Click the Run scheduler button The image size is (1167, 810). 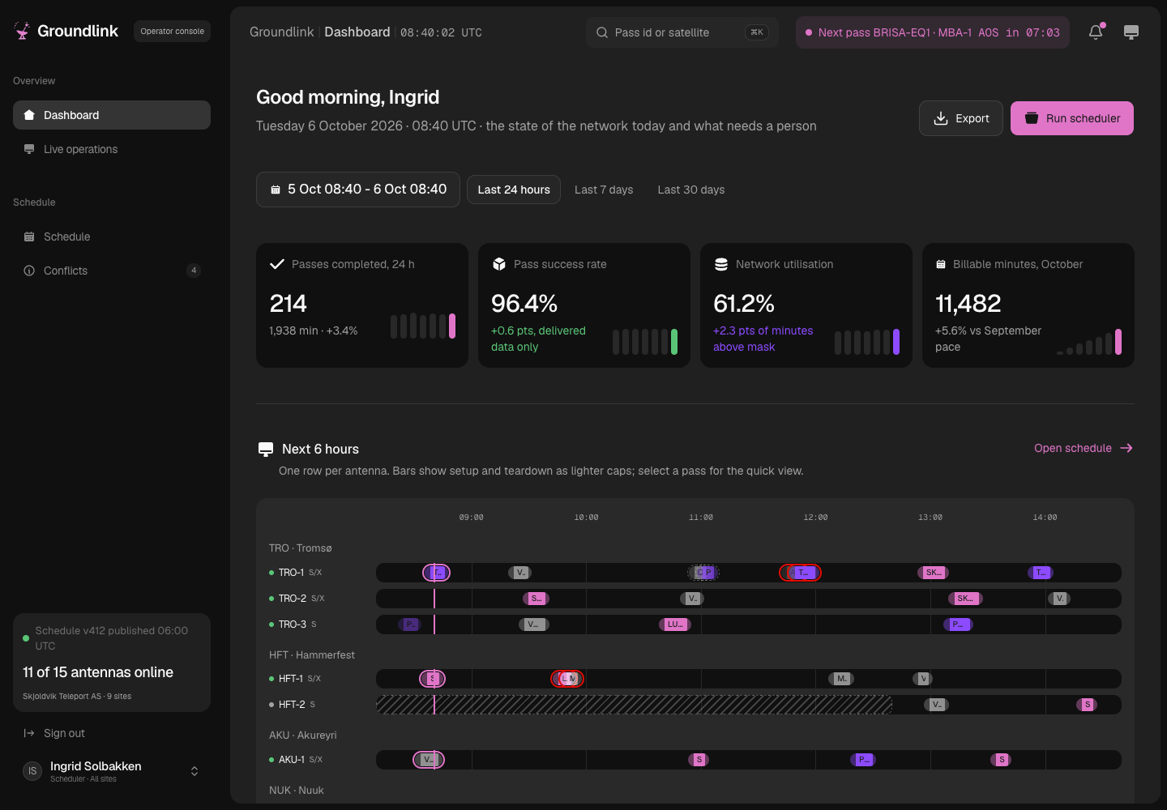tap(1072, 118)
